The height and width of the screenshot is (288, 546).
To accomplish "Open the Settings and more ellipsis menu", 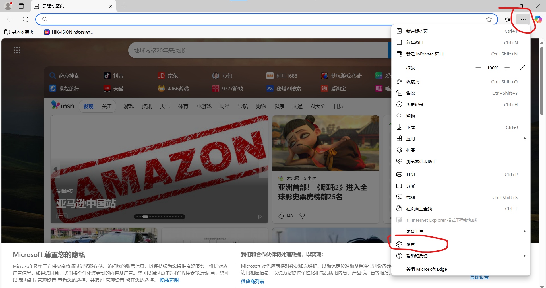I will pos(523,19).
